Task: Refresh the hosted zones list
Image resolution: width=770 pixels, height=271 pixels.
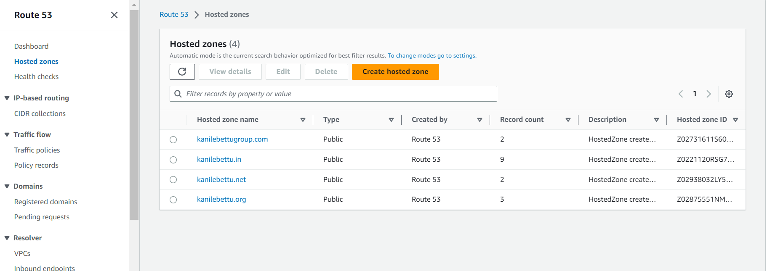Action: coord(182,72)
